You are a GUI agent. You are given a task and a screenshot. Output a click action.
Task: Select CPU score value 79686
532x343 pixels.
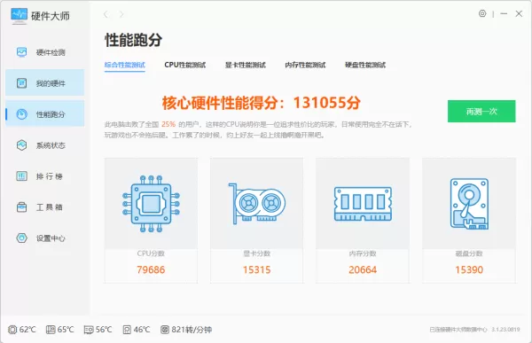click(151, 269)
